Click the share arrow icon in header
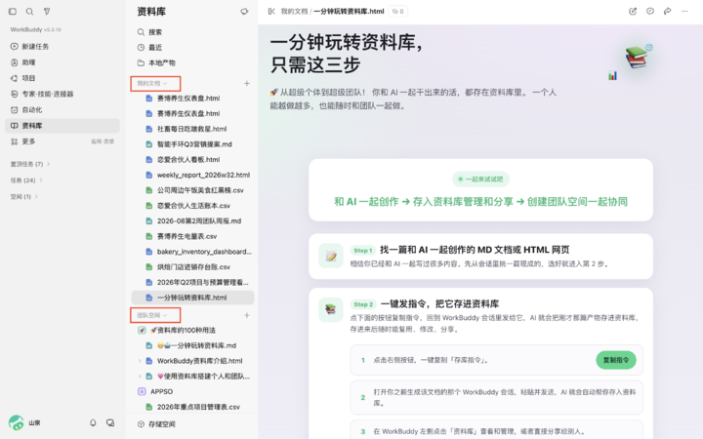 click(668, 12)
